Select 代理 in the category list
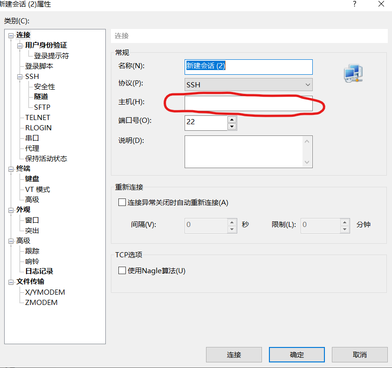The width and height of the screenshot is (392, 368). tap(32, 148)
